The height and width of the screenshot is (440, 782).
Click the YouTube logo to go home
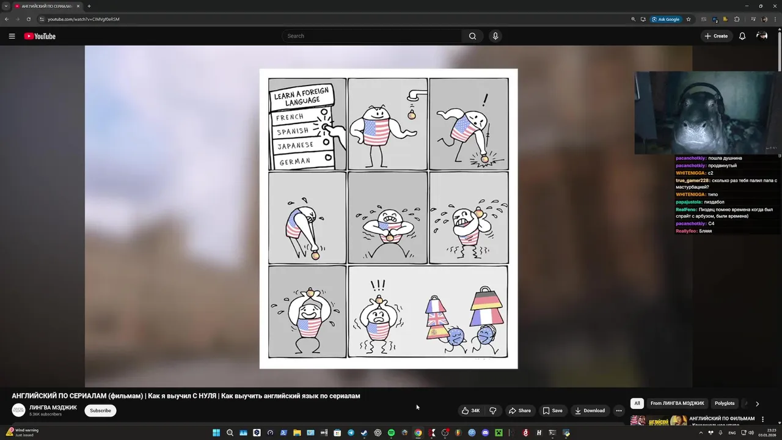coord(40,36)
